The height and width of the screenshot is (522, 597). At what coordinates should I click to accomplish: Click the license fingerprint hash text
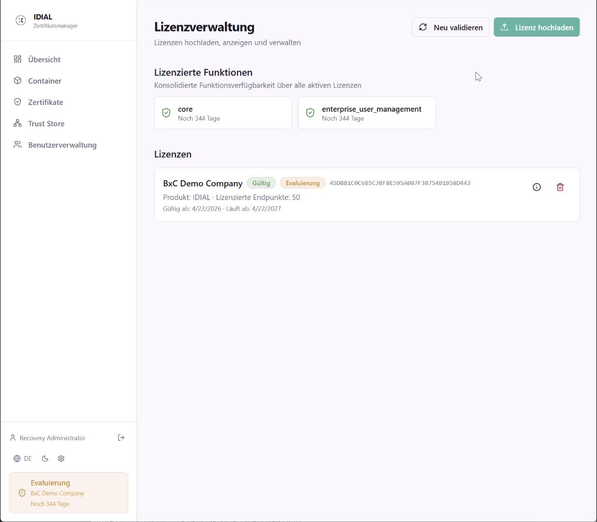tap(400, 183)
